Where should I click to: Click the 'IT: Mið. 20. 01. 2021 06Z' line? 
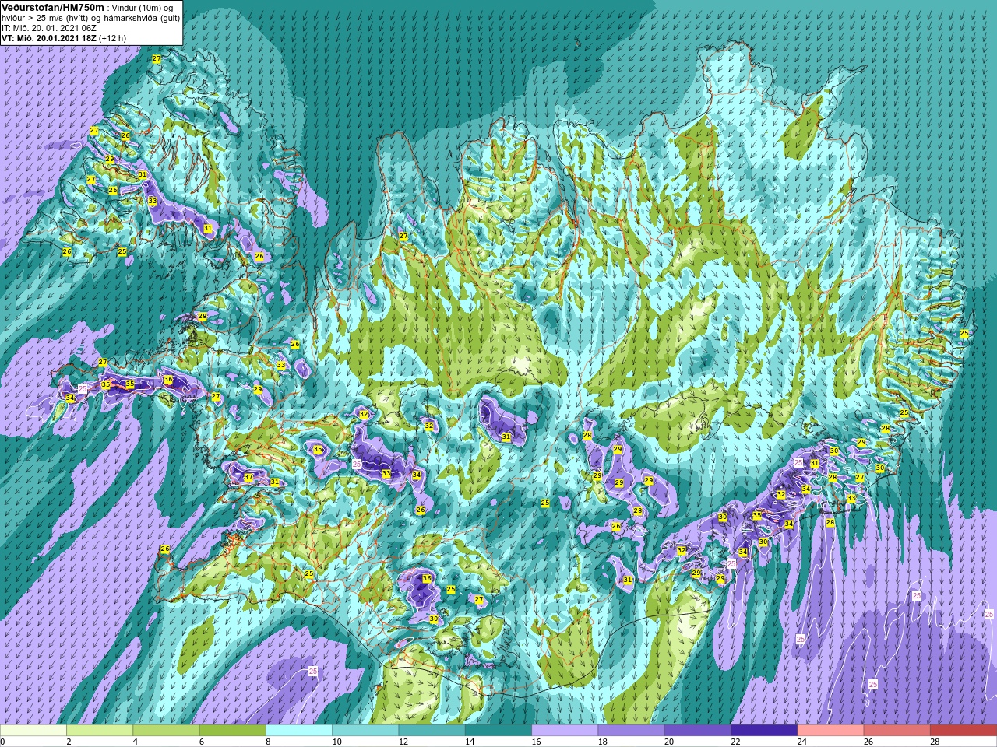[49, 28]
